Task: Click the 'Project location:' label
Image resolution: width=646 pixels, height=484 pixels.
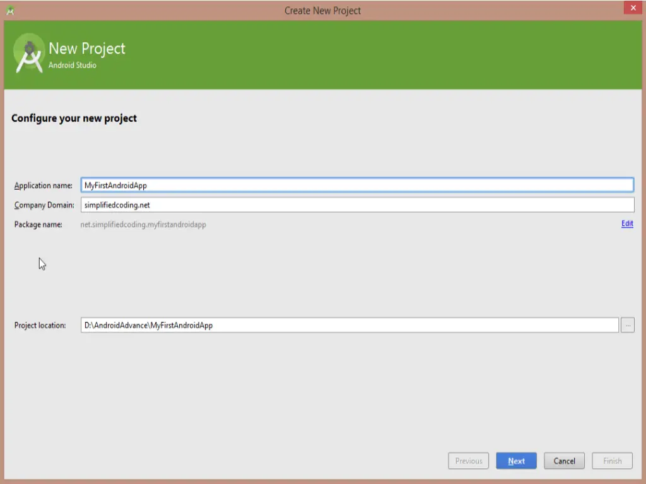Action: [x=40, y=326]
